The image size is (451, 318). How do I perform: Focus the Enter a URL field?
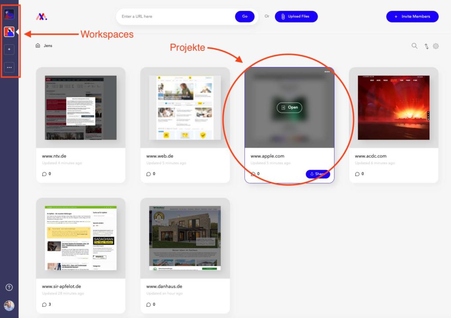tap(176, 16)
